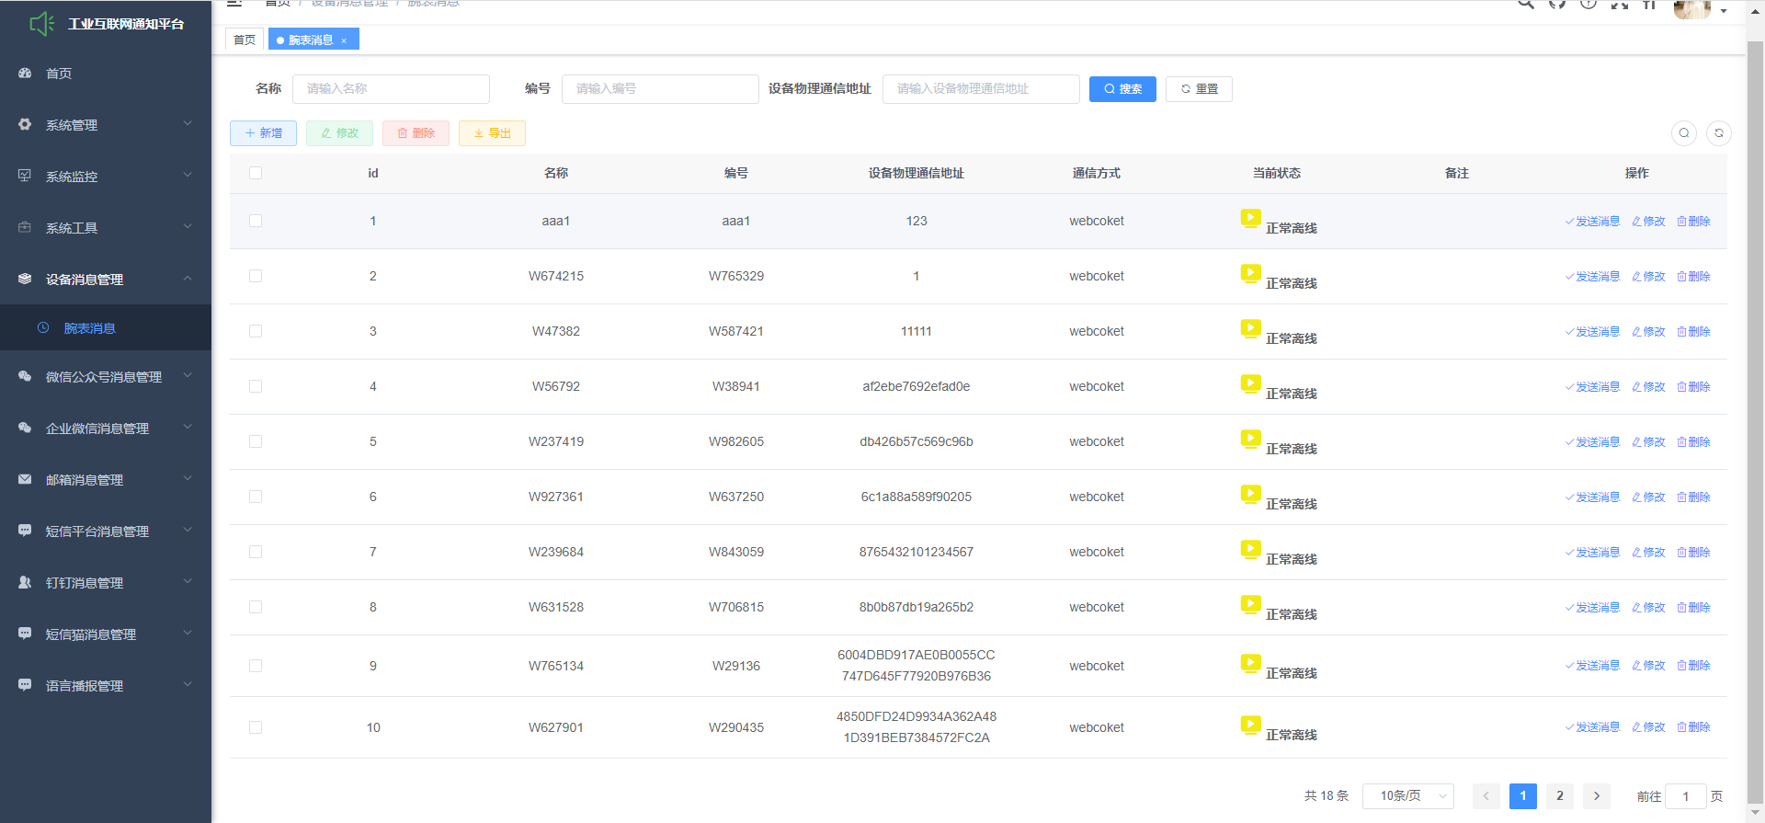This screenshot has width=1765, height=823.
Task: Check the checkbox for row W765134
Action: pos(256,666)
